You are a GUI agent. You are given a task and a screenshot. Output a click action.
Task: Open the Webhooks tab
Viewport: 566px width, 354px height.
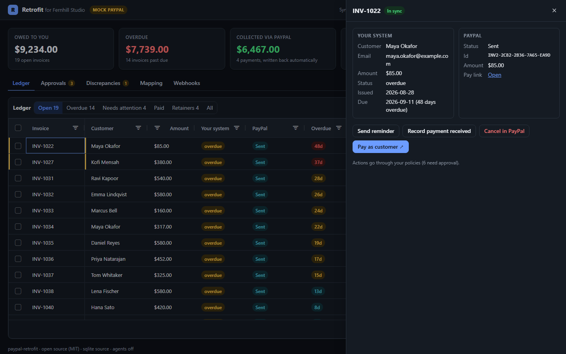pos(187,83)
